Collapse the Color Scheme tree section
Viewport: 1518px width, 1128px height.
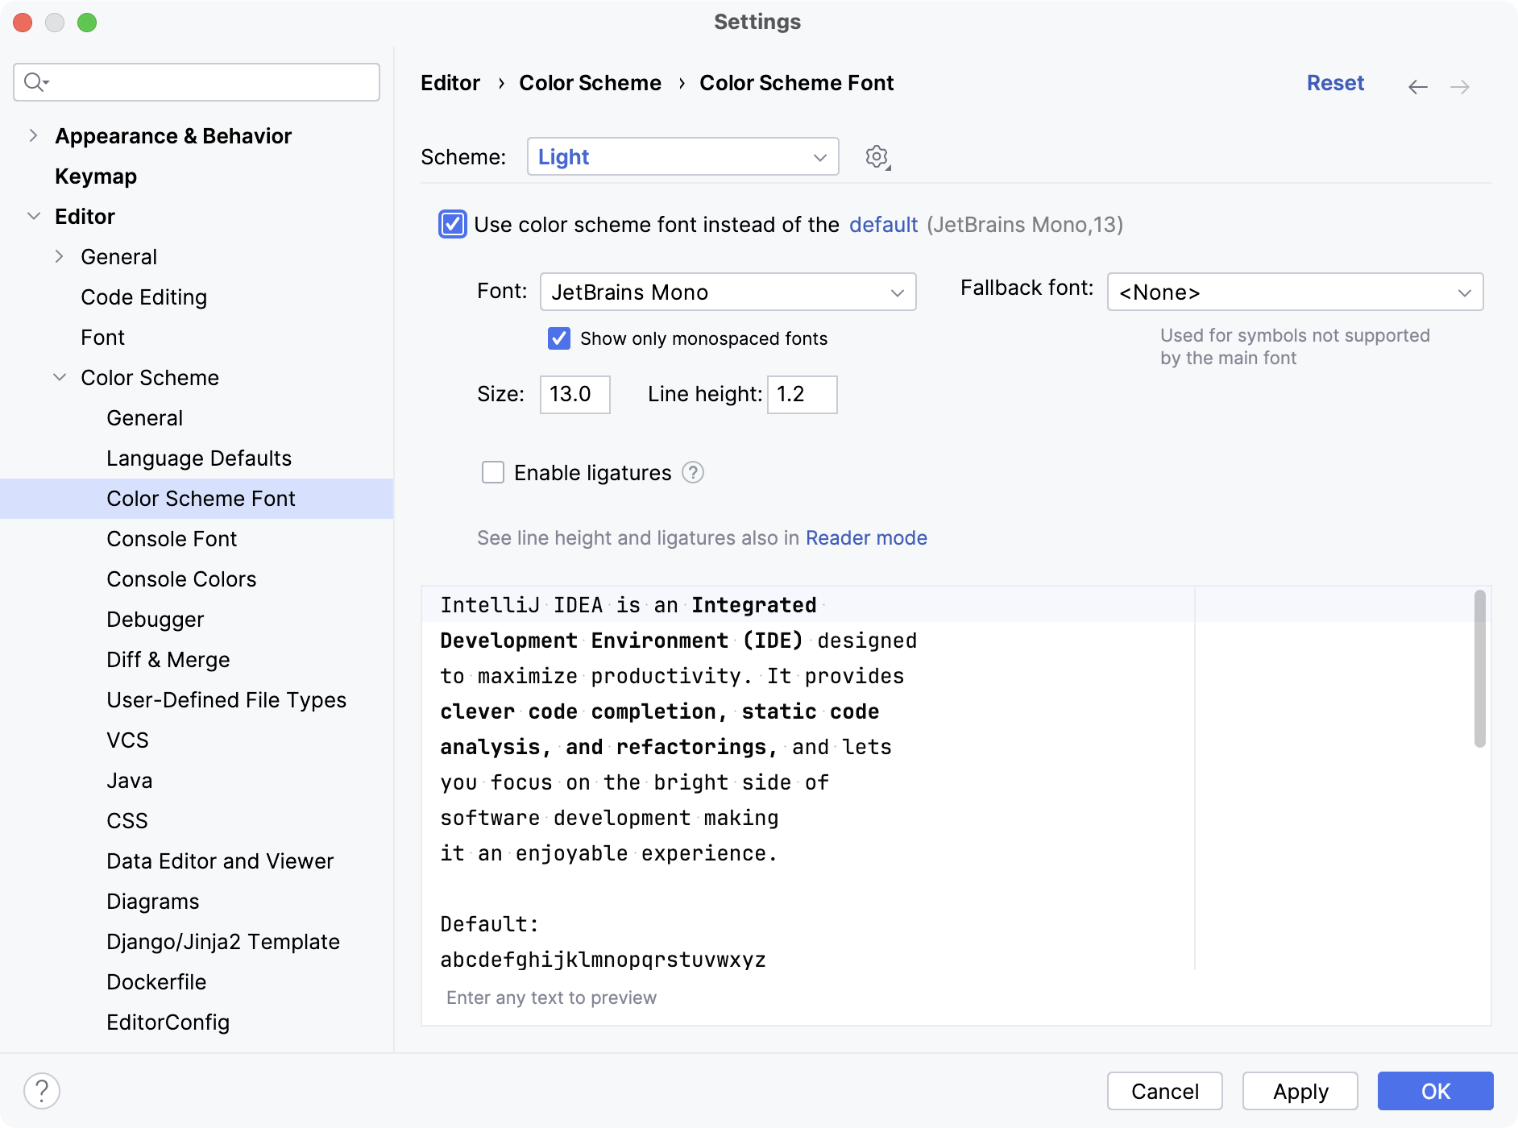pyautogui.click(x=60, y=377)
